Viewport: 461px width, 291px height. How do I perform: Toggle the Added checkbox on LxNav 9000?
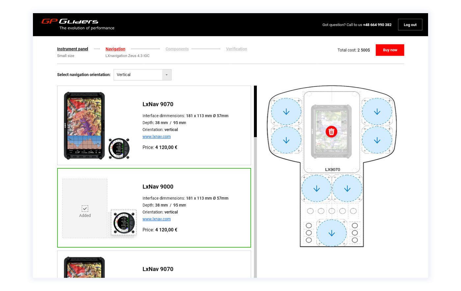pyautogui.click(x=85, y=208)
